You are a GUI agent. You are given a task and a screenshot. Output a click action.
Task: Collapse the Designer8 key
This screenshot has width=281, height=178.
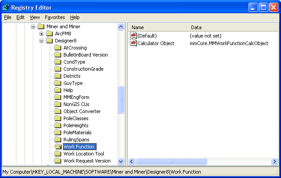point(41,41)
